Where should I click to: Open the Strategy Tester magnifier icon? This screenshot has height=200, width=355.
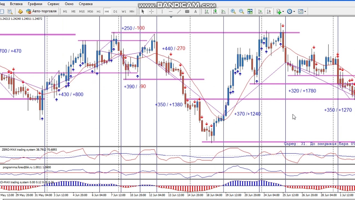(x=10, y=11)
